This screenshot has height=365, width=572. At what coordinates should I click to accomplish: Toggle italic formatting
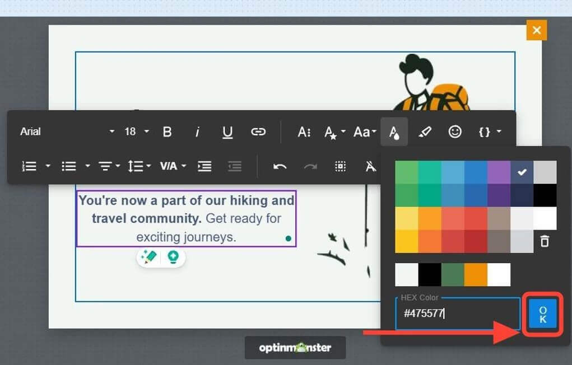[197, 132]
